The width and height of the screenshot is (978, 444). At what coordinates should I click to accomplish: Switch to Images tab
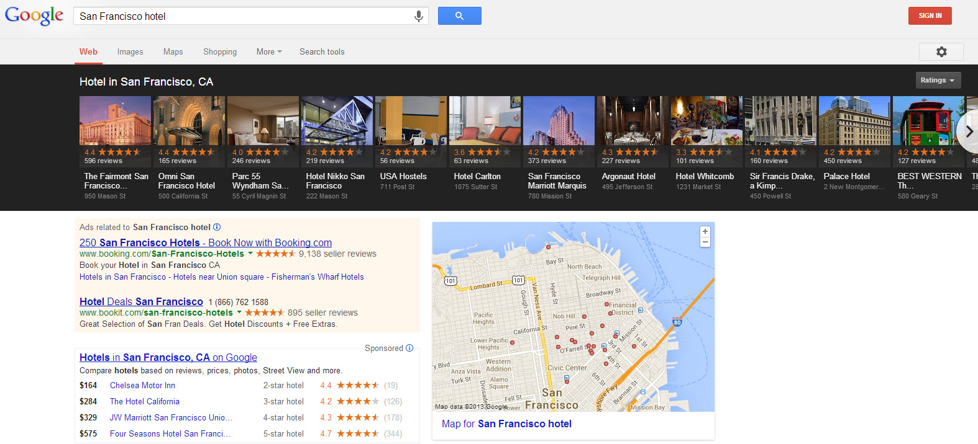click(x=130, y=52)
